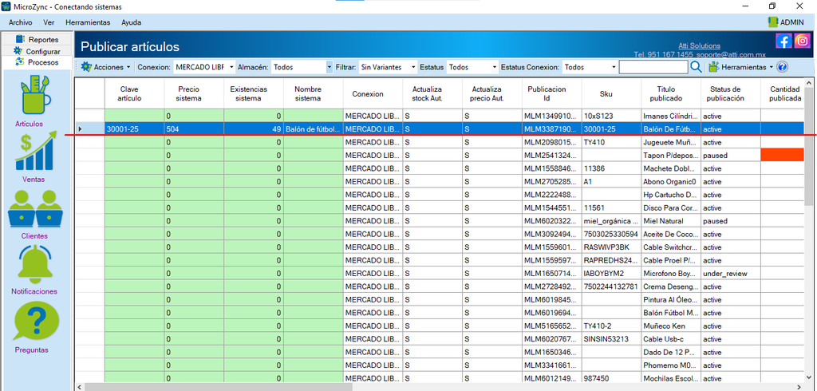The image size is (817, 391).
Task: Open the Filtrar Sin Variantes dropdown
Action: (388, 67)
